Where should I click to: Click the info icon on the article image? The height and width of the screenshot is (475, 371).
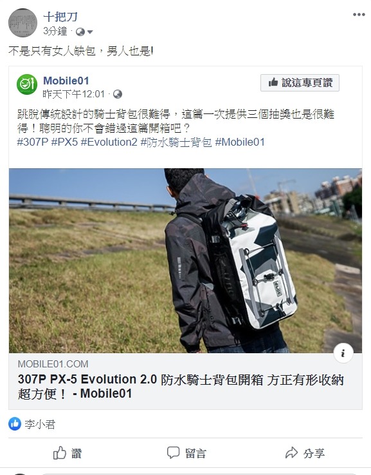point(343,353)
